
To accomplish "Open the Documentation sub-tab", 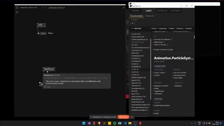I will [x=136, y=16].
